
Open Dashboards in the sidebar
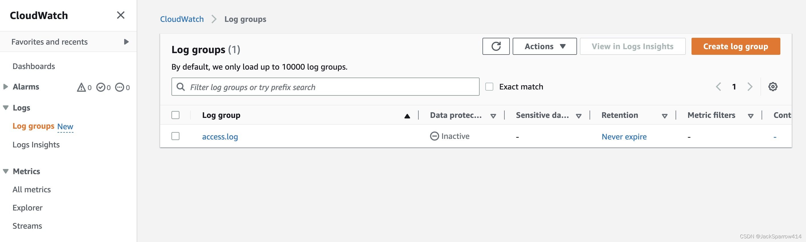(34, 66)
